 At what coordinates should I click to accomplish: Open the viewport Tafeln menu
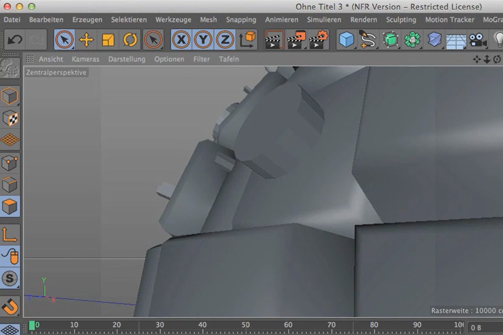pyautogui.click(x=229, y=59)
